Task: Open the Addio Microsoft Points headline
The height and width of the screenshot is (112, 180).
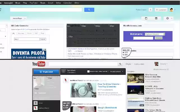Action: [92, 54]
